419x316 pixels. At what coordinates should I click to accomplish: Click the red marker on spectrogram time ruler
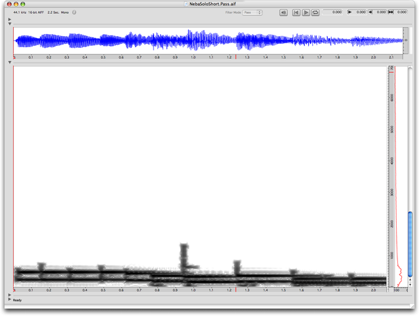tap(236, 289)
